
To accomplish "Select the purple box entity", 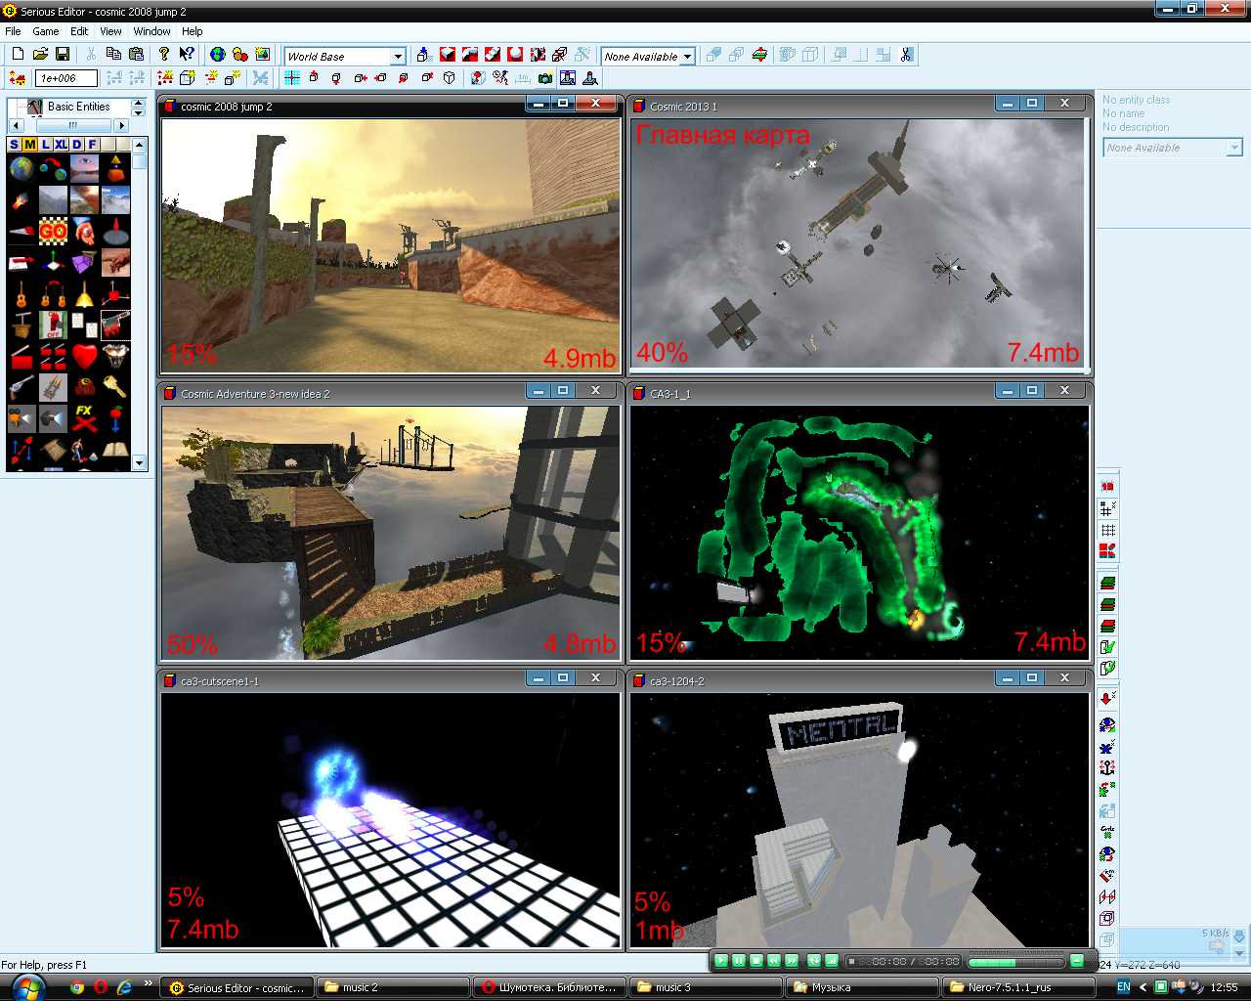I will (84, 263).
